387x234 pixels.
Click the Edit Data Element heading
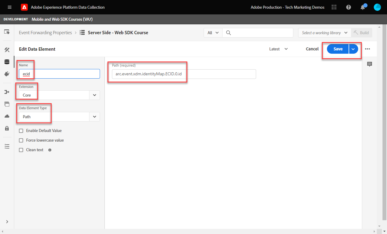pyautogui.click(x=37, y=49)
